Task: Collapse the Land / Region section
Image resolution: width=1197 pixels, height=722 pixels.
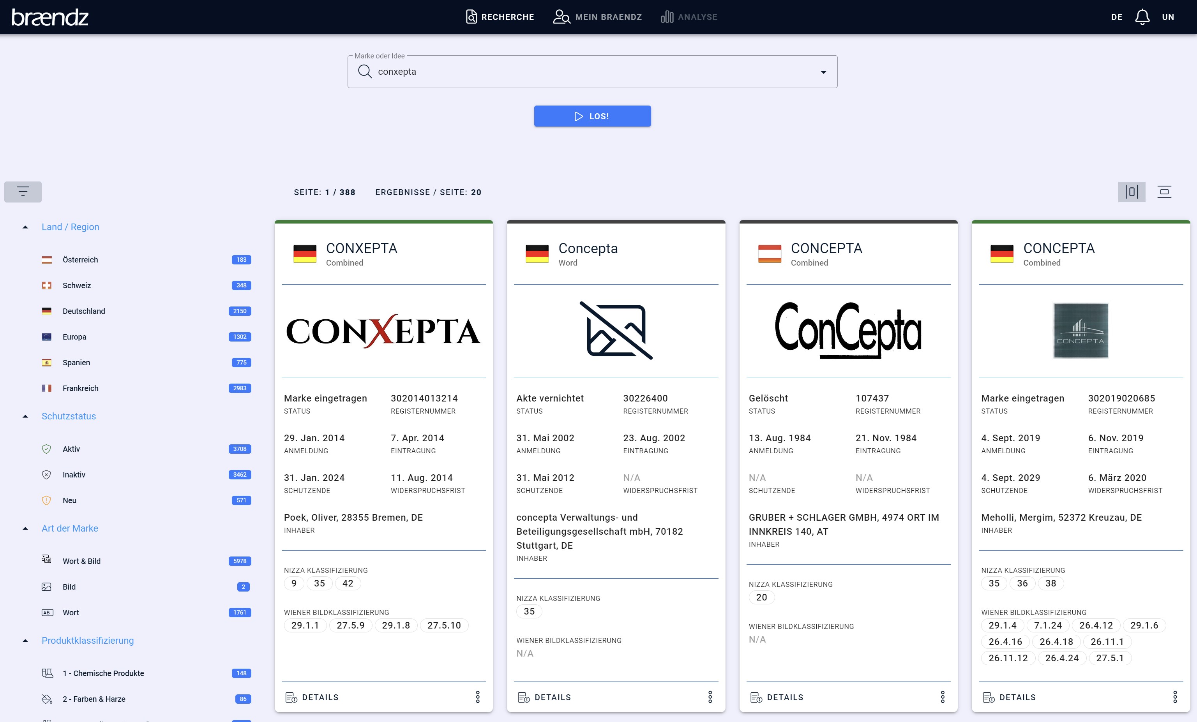Action: [25, 227]
